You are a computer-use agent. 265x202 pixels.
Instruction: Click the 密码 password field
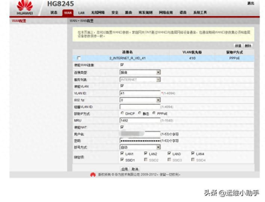(x=140, y=141)
